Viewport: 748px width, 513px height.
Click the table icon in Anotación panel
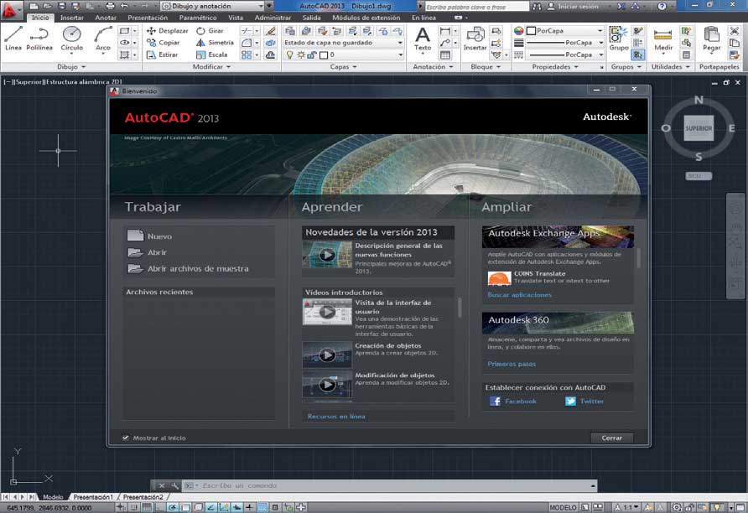tap(445, 54)
